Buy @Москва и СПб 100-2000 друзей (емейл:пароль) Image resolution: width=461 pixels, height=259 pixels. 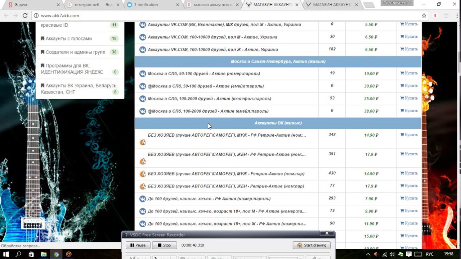click(409, 111)
